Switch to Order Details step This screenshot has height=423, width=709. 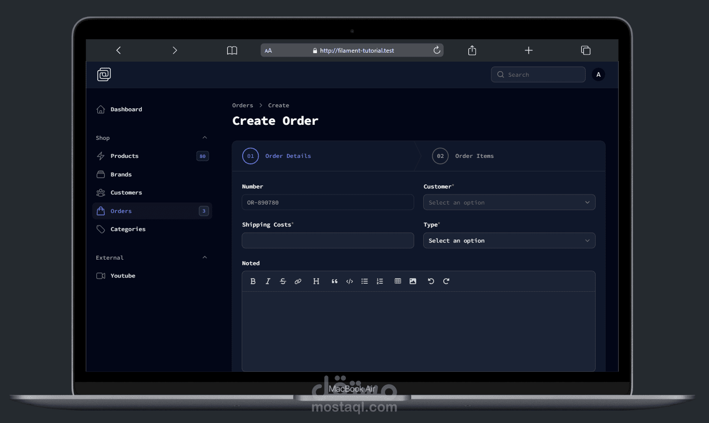pyautogui.click(x=276, y=156)
